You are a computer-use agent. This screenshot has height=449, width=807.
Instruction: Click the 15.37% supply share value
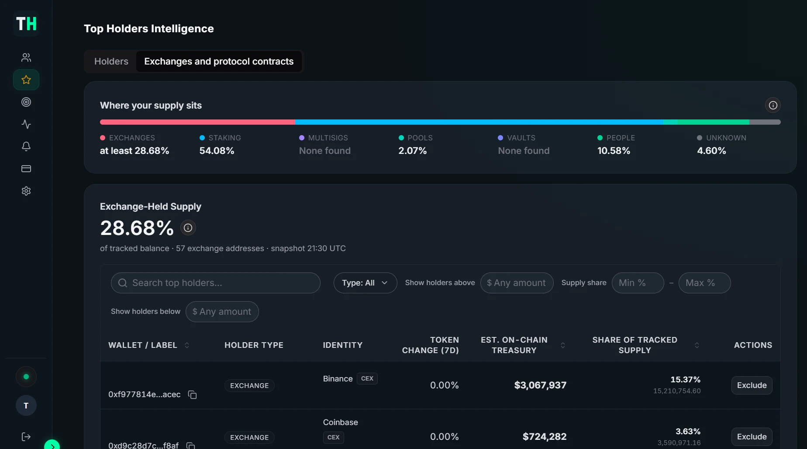[x=685, y=380]
